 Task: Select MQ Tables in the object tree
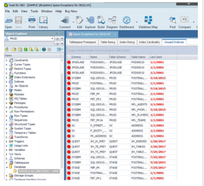20,99
